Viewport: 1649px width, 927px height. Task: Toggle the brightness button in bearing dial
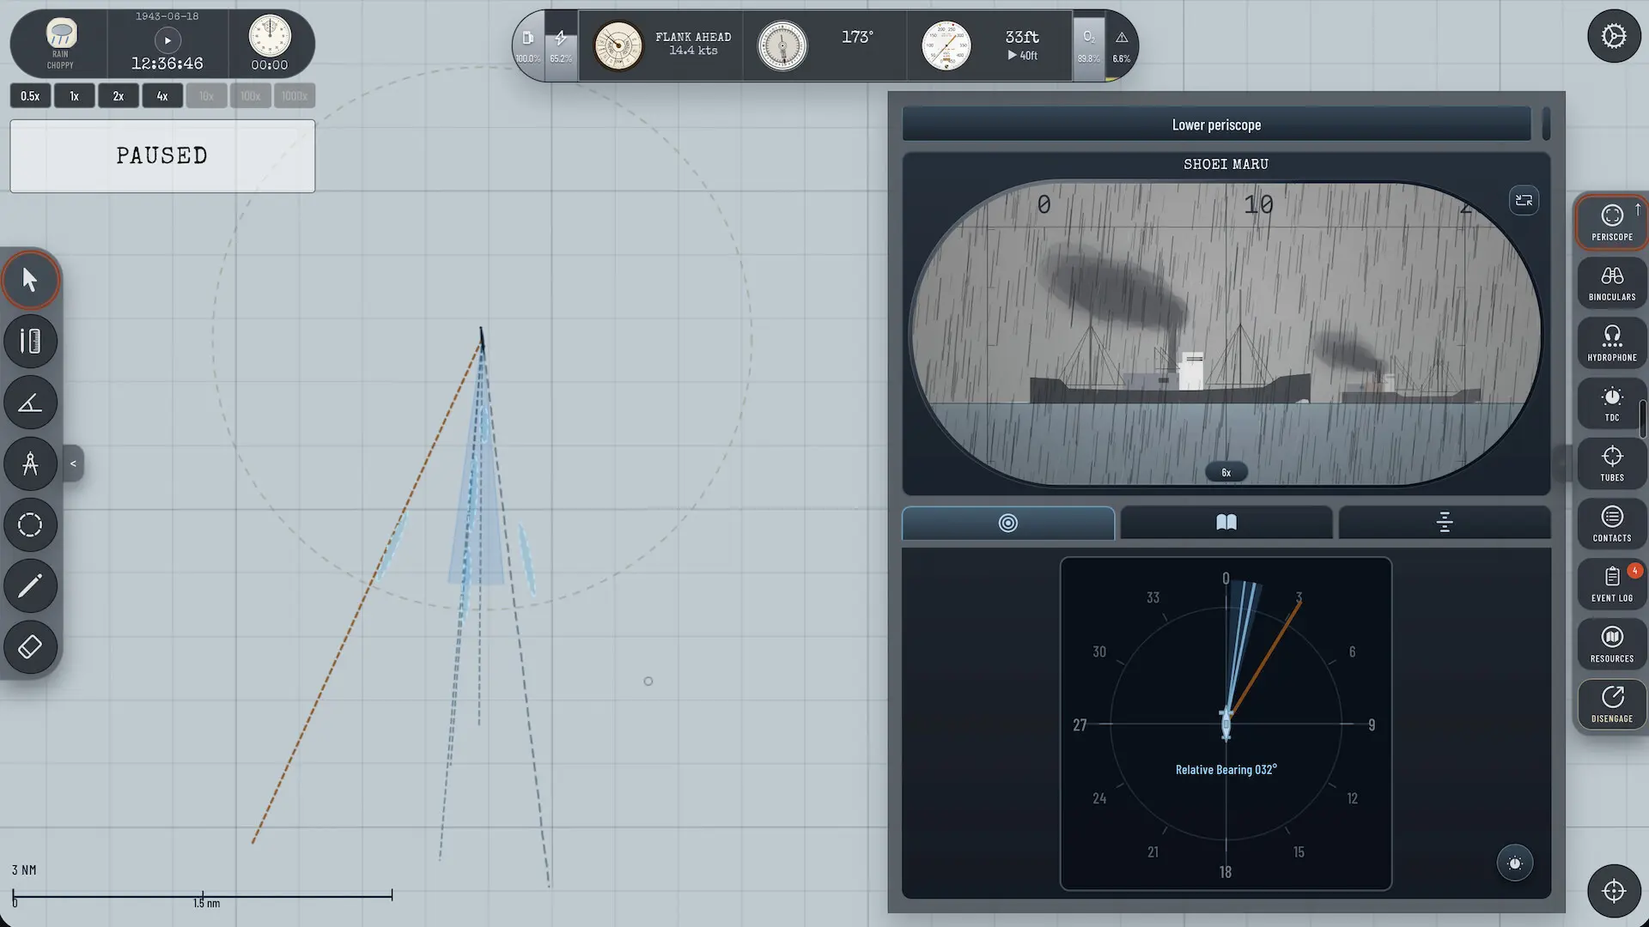(1515, 863)
